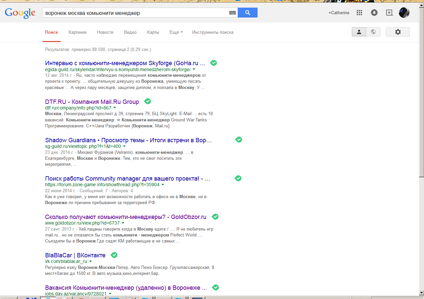Expand arrow next to forum.zone-game.info URL

click(163, 185)
